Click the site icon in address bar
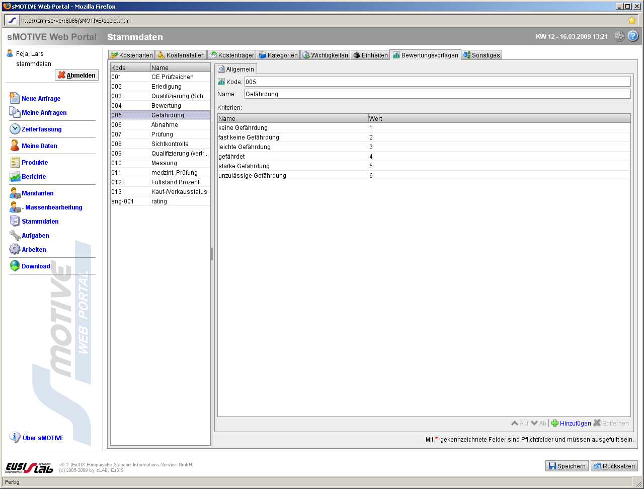This screenshot has height=489, width=644. click(x=12, y=21)
